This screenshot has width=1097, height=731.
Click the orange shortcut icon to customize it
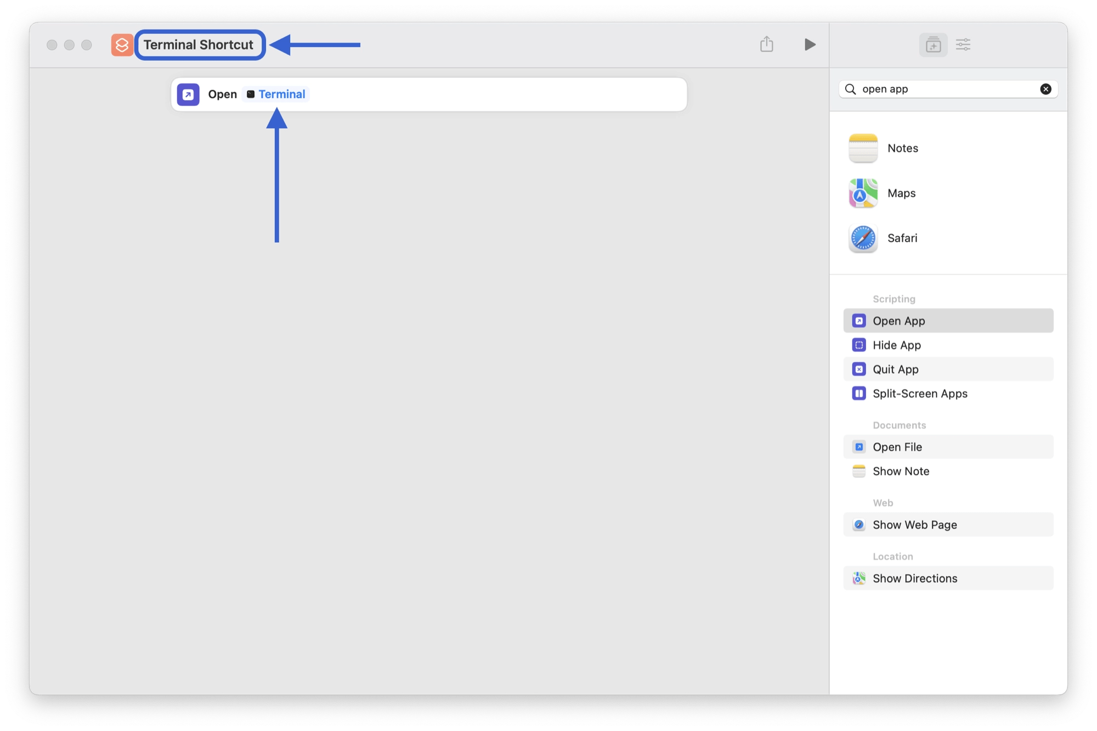coord(122,44)
